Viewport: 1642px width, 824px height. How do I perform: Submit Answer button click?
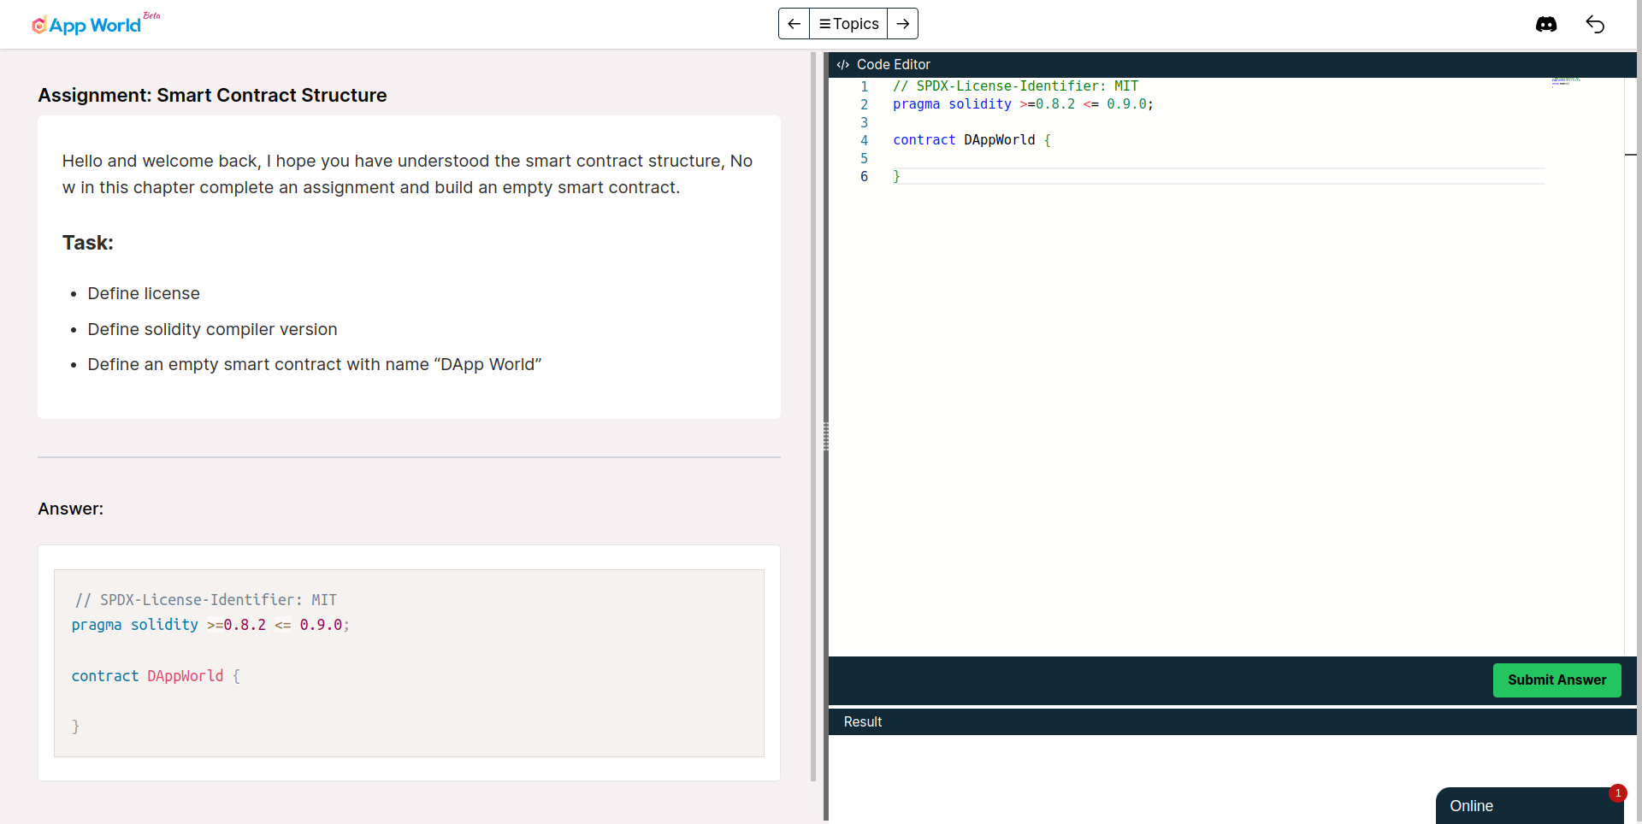point(1556,680)
